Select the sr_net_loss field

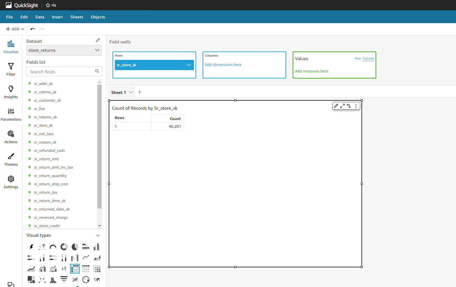tap(44, 134)
